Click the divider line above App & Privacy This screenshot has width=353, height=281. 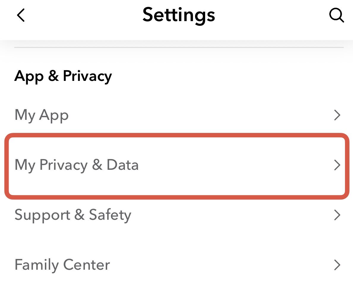(179, 48)
